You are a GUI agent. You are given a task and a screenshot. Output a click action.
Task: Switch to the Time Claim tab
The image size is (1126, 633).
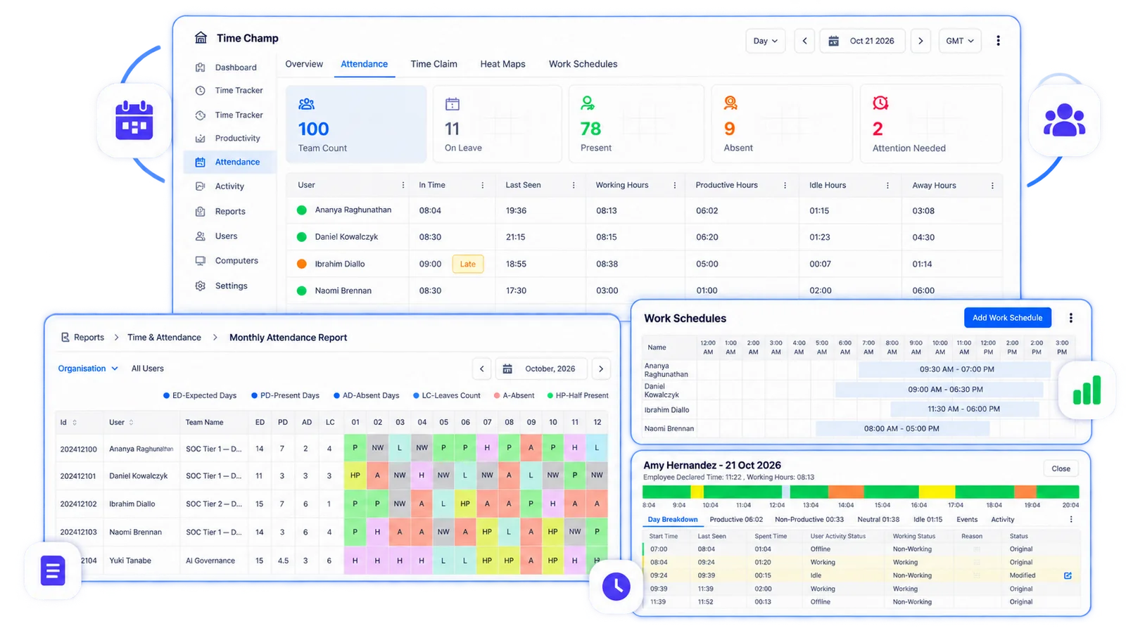(x=434, y=64)
